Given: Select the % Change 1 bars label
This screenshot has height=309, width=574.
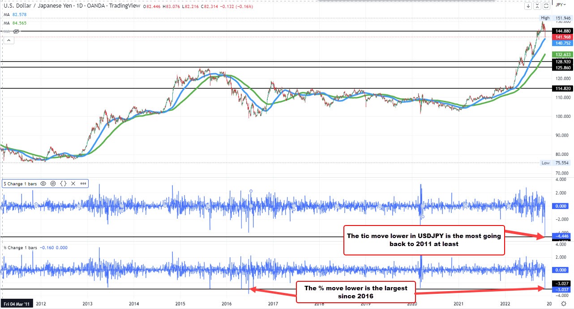Looking at the screenshot, I should tap(21, 247).
